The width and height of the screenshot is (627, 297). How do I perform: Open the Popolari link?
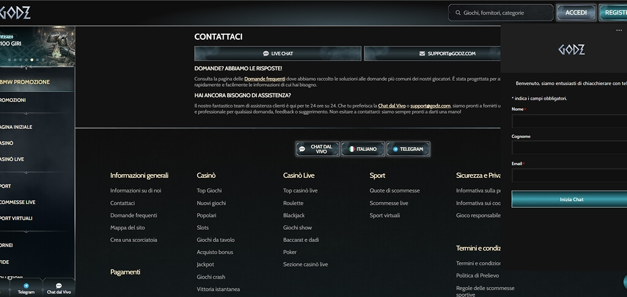[206, 215]
